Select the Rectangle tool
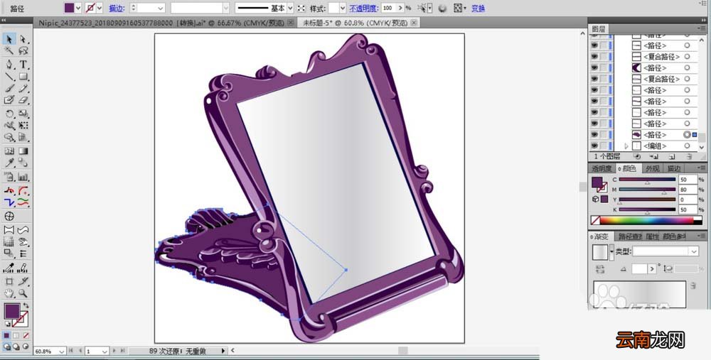The image size is (711, 360). 23,77
